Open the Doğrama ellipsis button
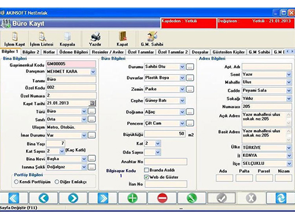The height and width of the screenshot is (220, 295). [190, 112]
